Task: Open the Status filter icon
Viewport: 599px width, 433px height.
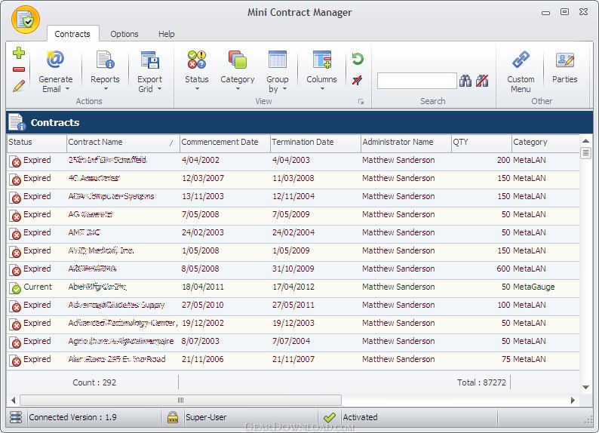Action: [197, 59]
